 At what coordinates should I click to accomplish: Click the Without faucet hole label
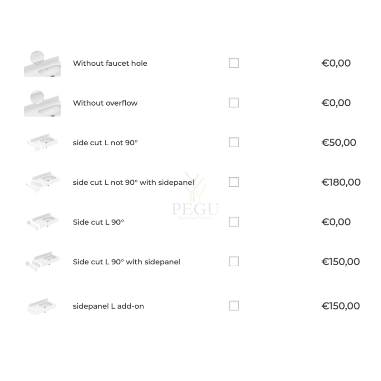110,63
